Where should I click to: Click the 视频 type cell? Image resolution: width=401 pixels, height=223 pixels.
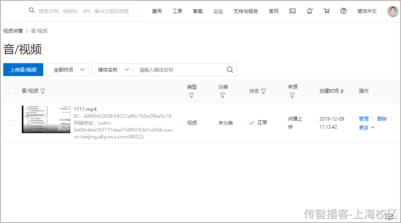coord(192,123)
